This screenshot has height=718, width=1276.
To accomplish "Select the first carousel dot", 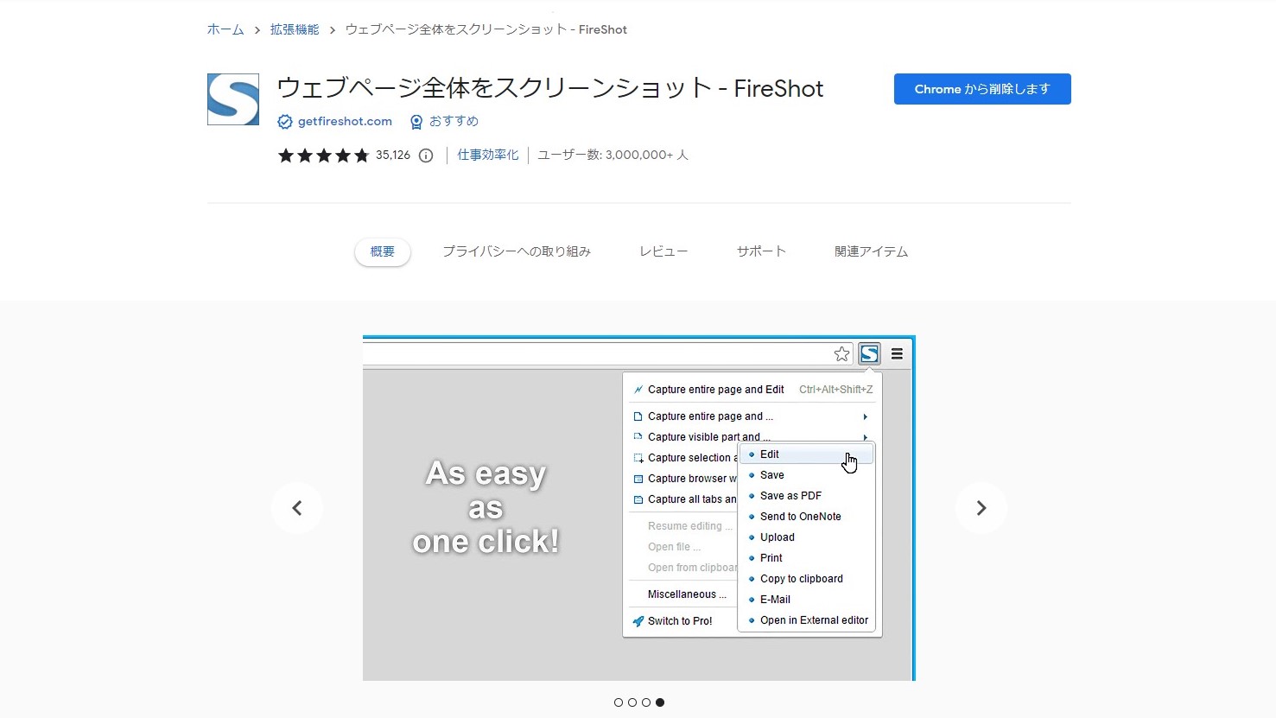I will (x=619, y=702).
